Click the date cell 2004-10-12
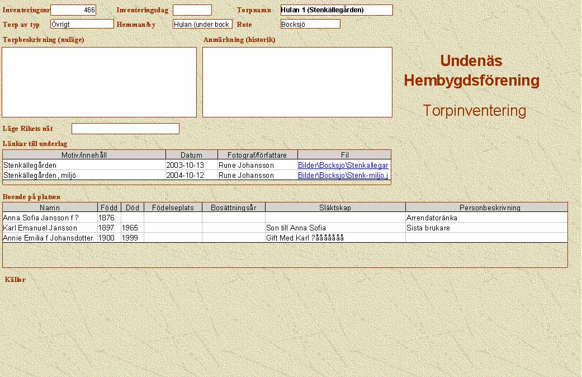The height and width of the screenshot is (377, 582). click(x=191, y=176)
